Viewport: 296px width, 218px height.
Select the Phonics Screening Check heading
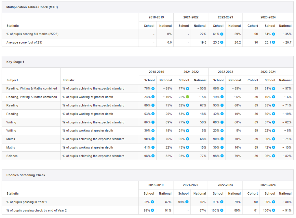click(26, 175)
